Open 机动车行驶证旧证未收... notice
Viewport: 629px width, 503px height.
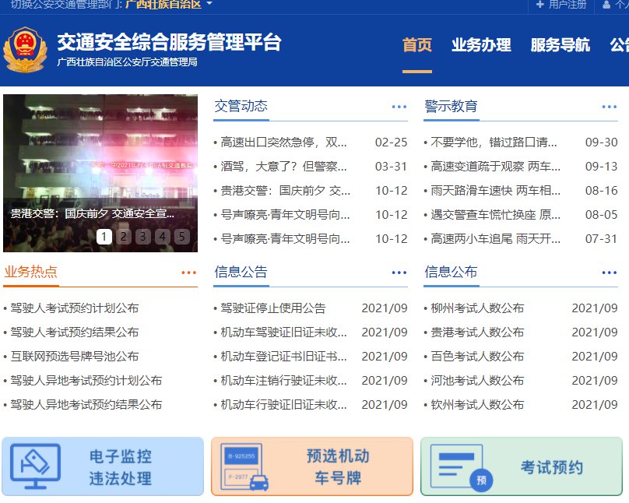point(283,404)
